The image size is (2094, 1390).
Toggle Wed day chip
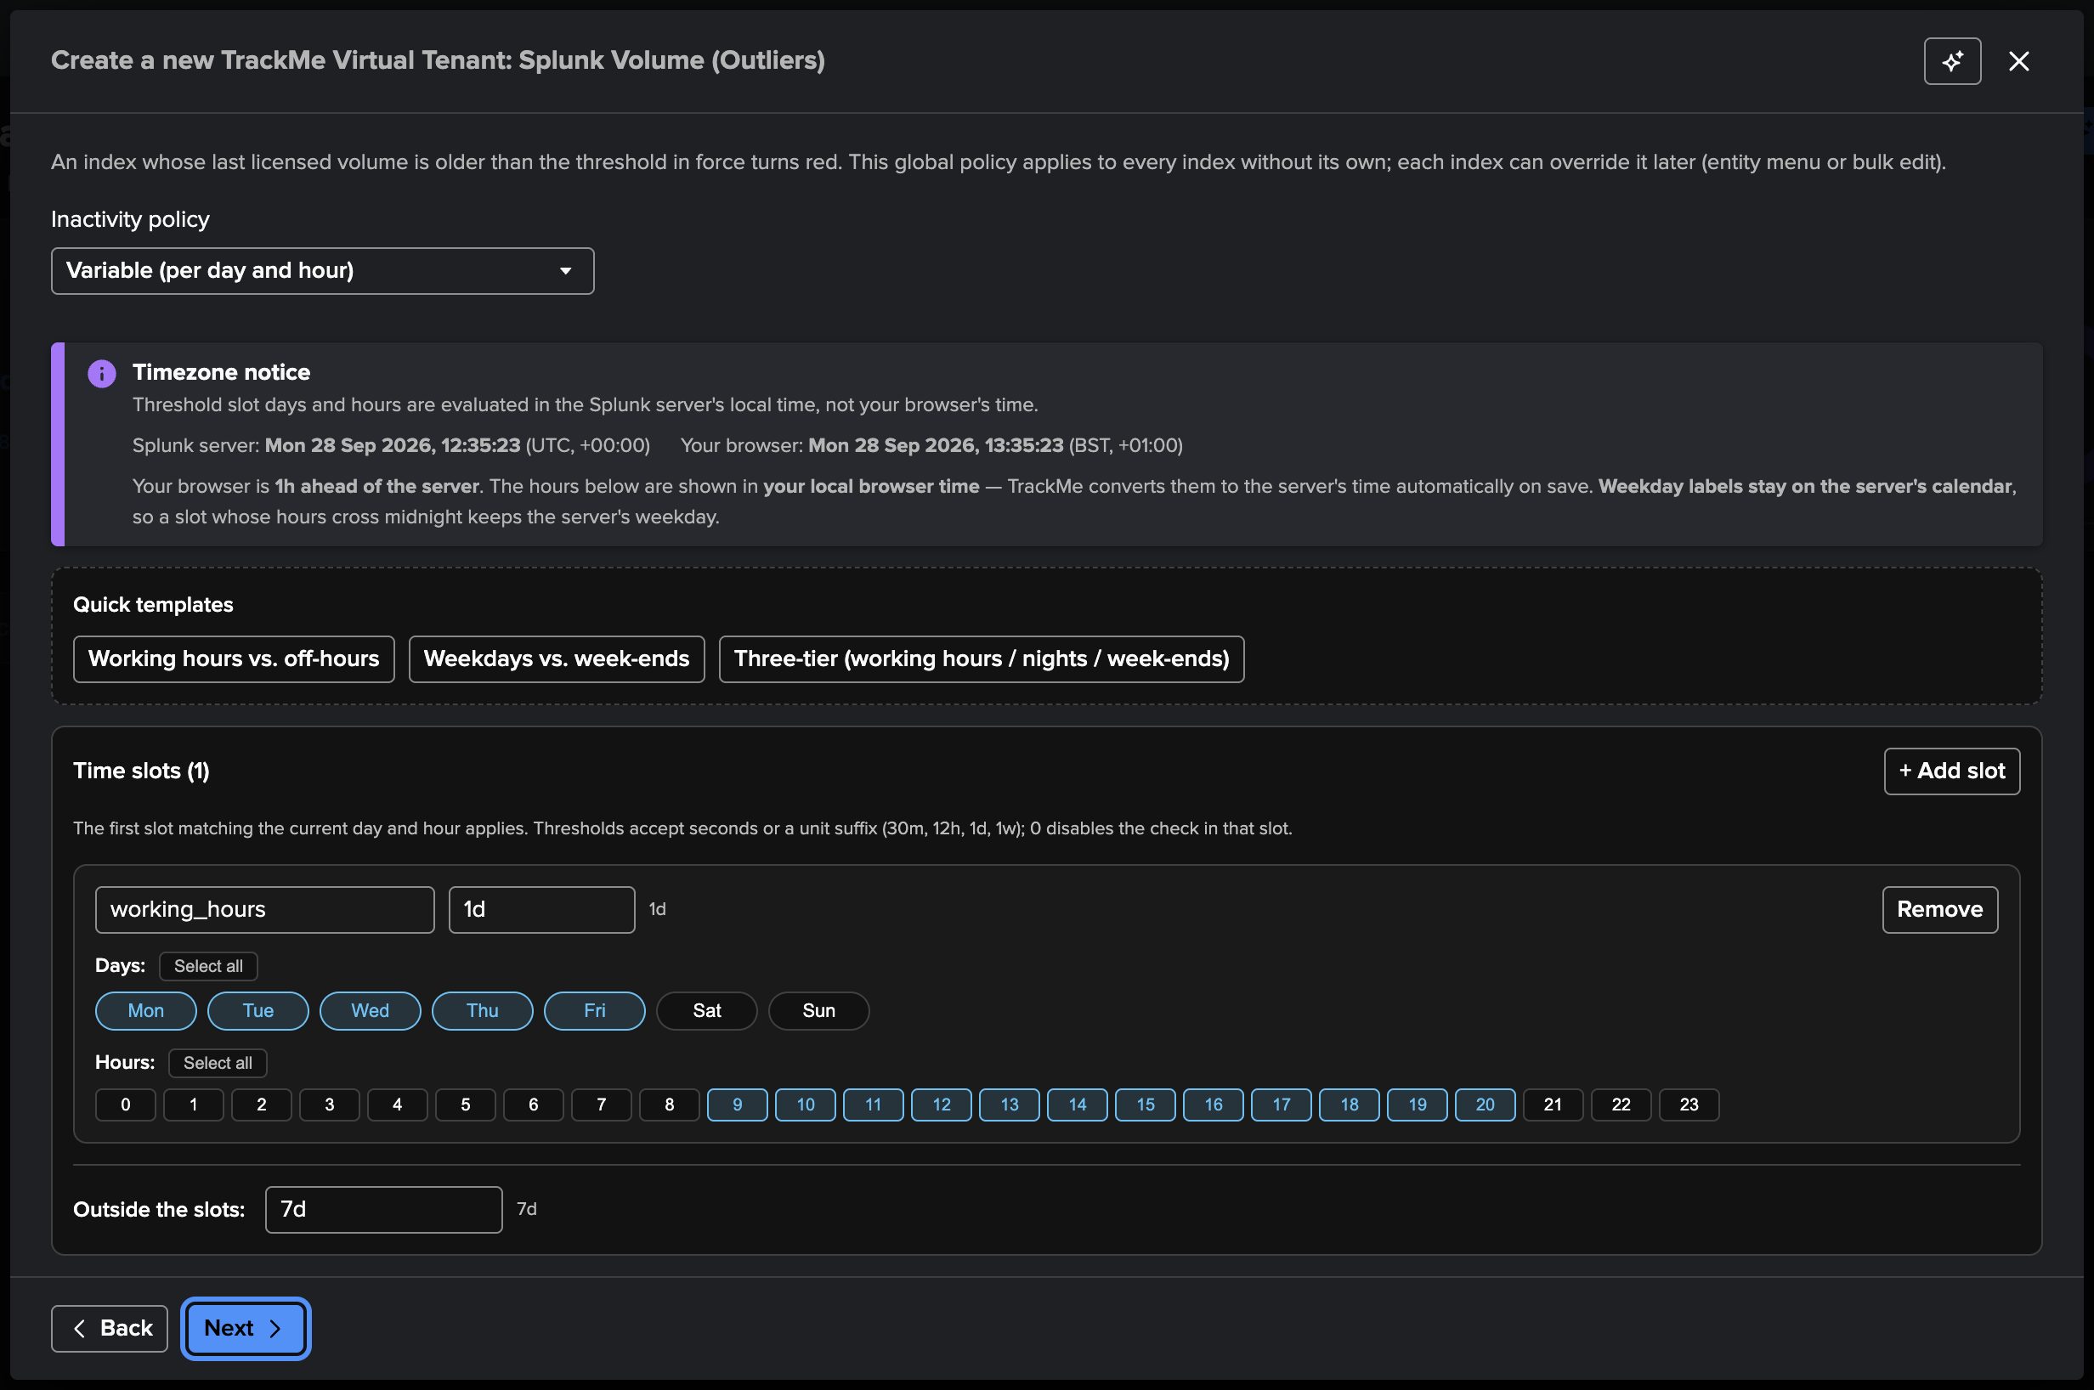(371, 1010)
